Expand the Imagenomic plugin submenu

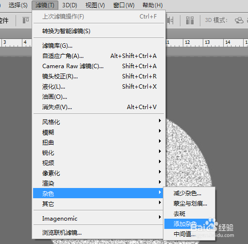tap(98, 218)
